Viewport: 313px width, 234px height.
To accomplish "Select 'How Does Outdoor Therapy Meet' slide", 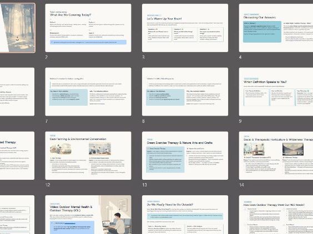I will (x=276, y=215).
